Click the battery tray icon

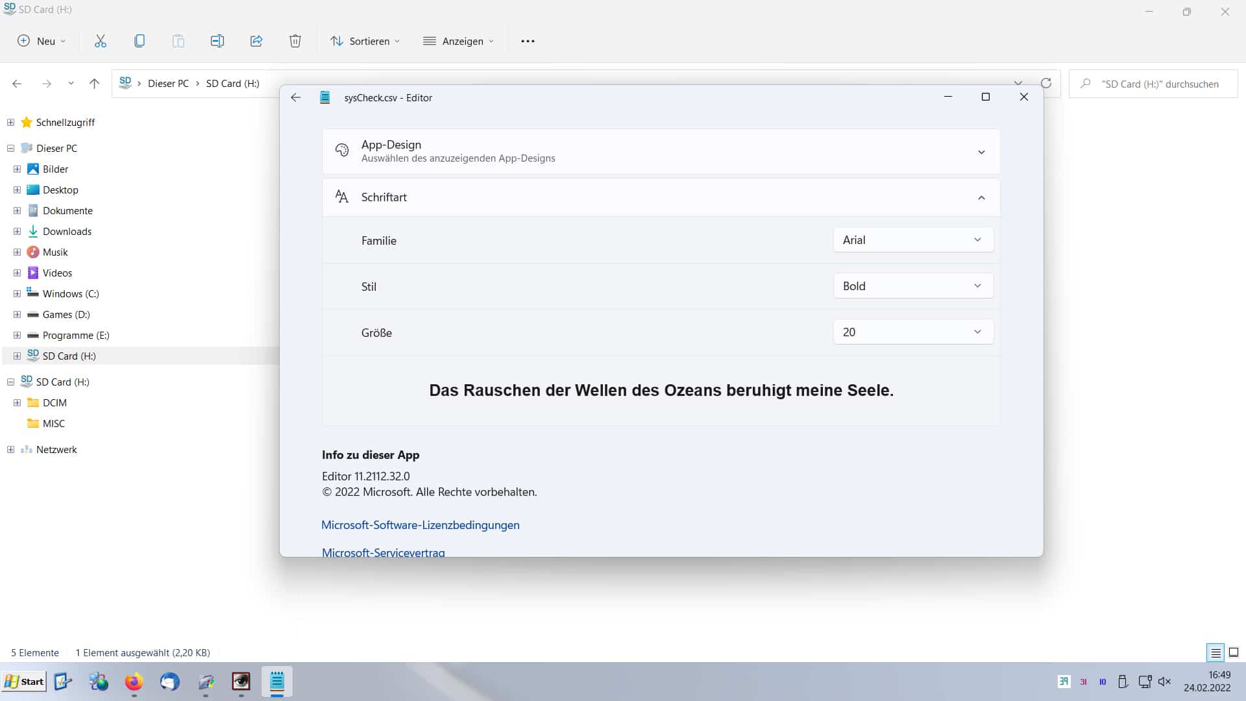(x=1123, y=682)
